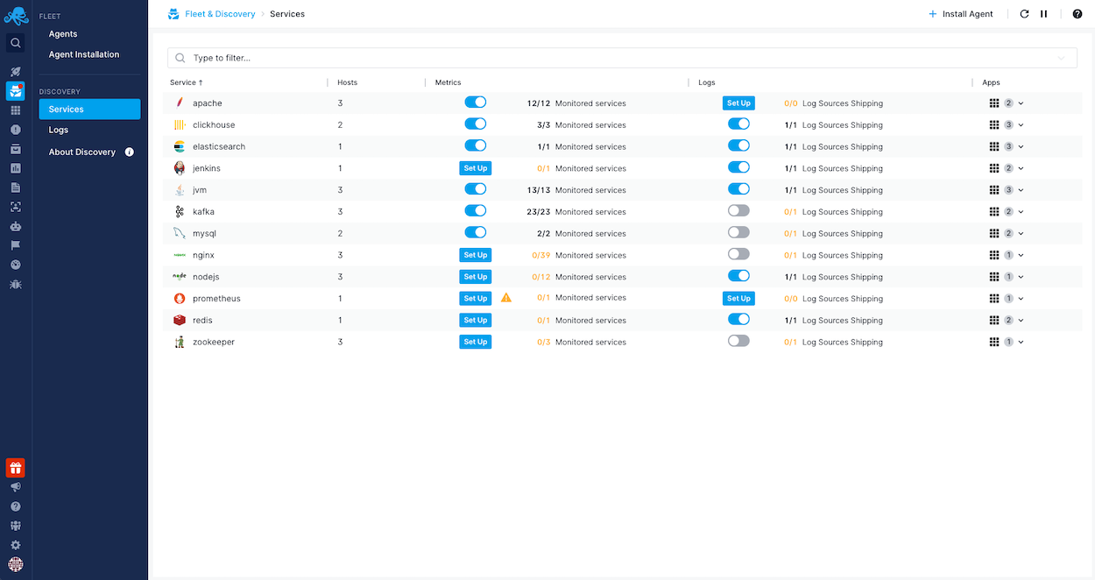Image resolution: width=1095 pixels, height=580 pixels.
Task: Sort by the Service column header
Action: click(x=187, y=82)
